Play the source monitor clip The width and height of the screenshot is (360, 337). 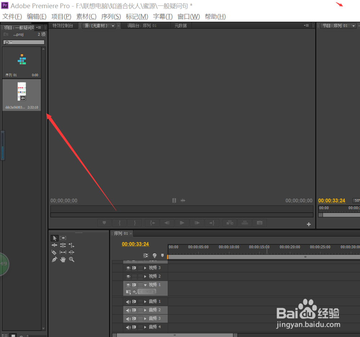[182, 223]
